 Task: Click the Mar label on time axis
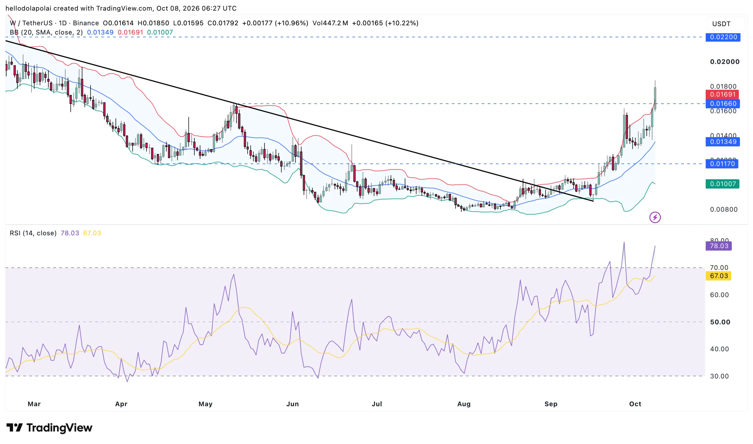34,404
